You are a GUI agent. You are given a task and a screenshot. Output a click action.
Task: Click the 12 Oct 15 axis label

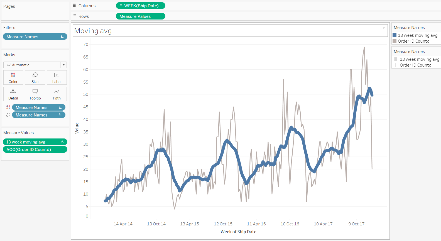pyautogui.click(x=223, y=224)
